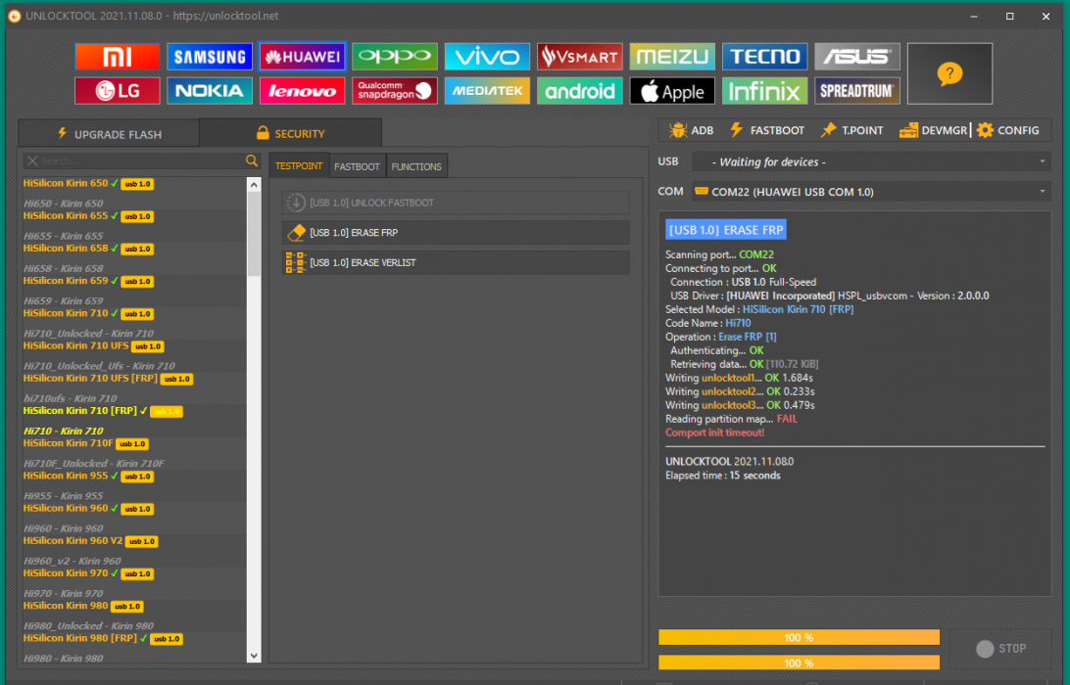Select the Apple brand logo
The width and height of the screenshot is (1070, 685).
tap(672, 91)
